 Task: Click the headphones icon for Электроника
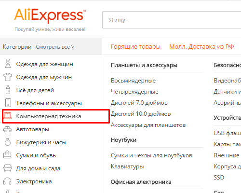(7, 181)
